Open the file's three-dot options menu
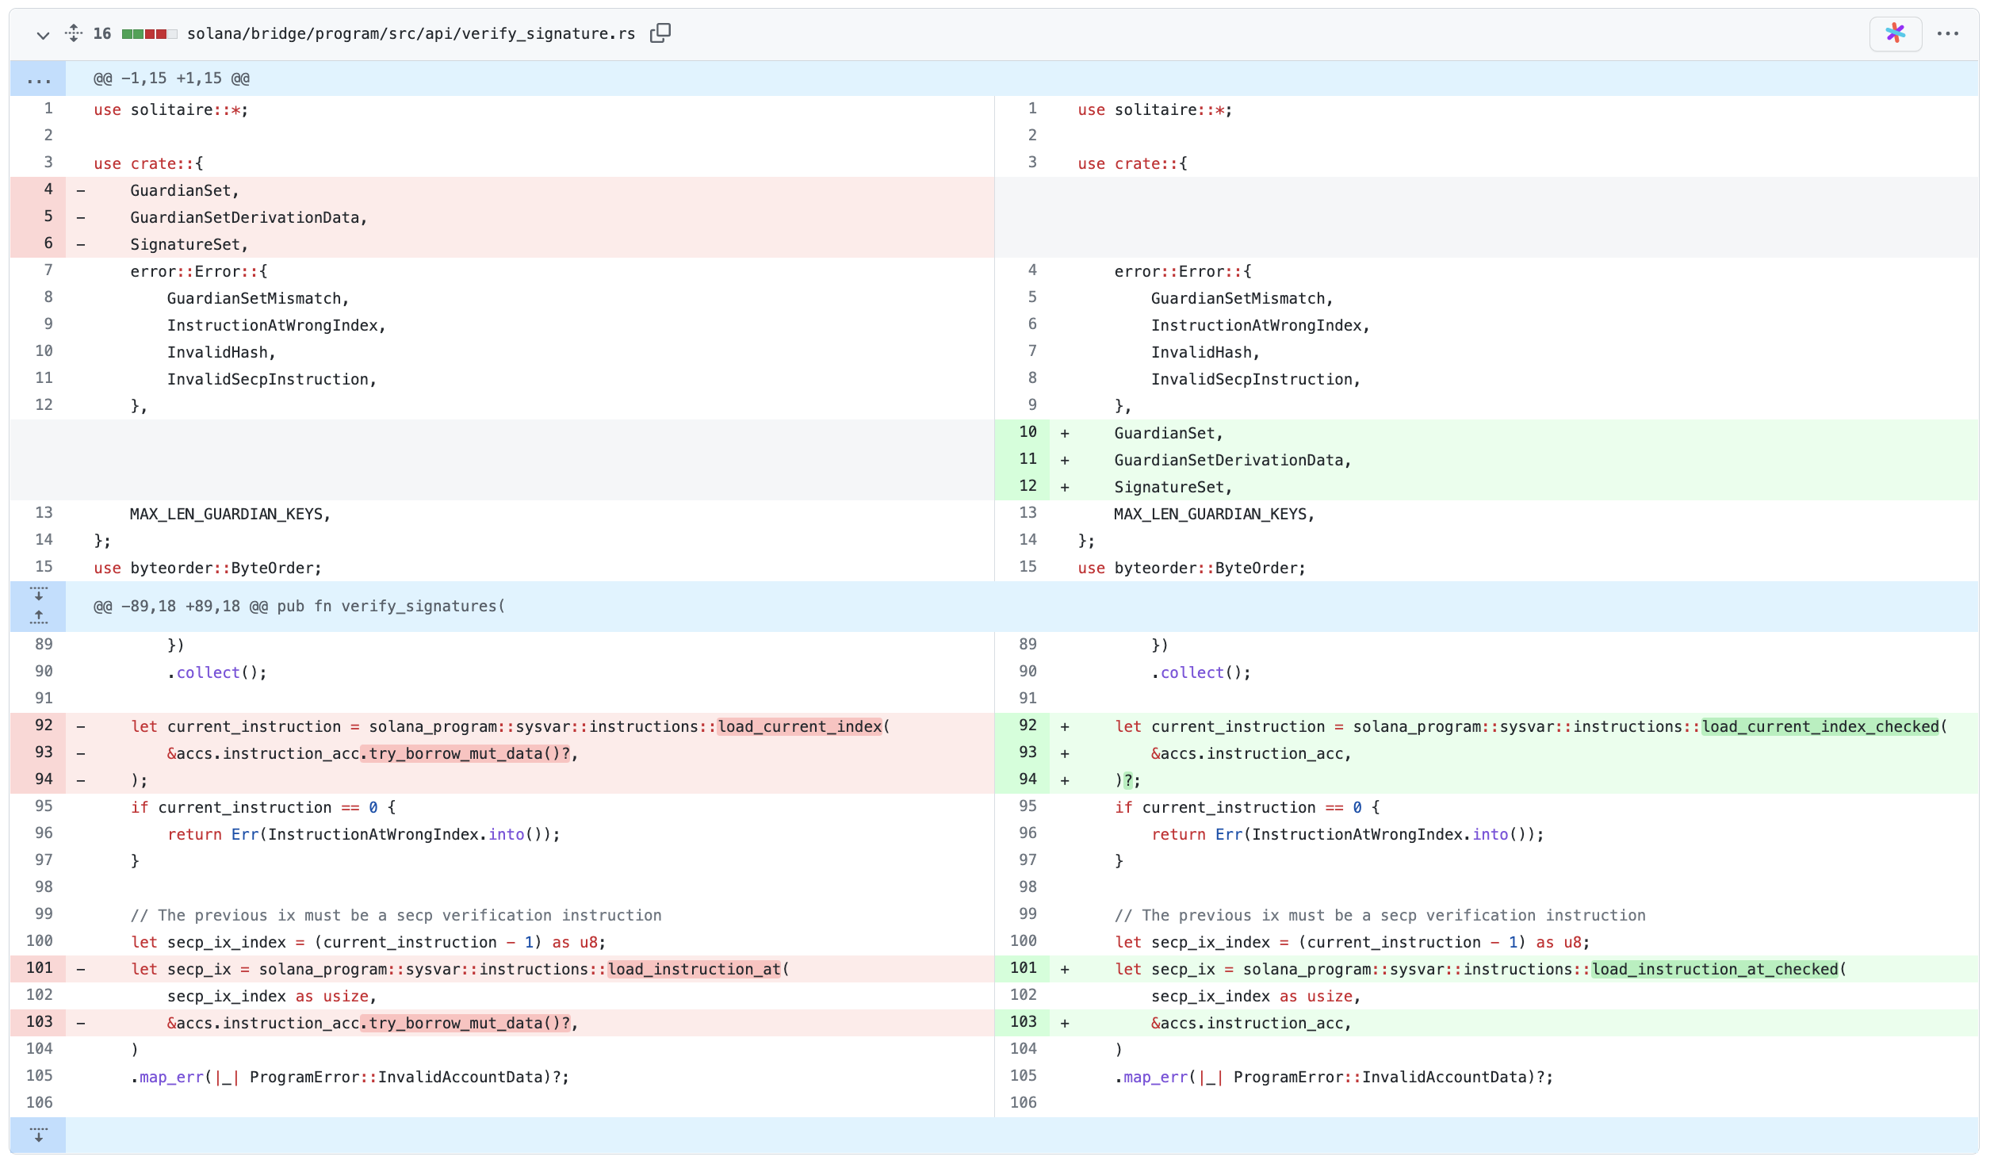Image resolution: width=1990 pixels, height=1164 pixels. [1947, 33]
